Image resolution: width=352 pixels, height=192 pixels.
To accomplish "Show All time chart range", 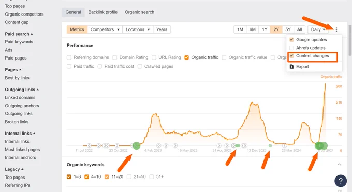I will click(x=300, y=29).
